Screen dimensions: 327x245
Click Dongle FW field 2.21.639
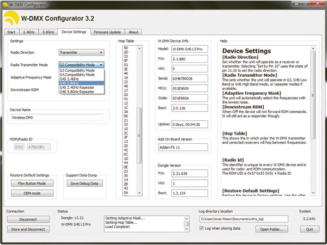pos(190,174)
